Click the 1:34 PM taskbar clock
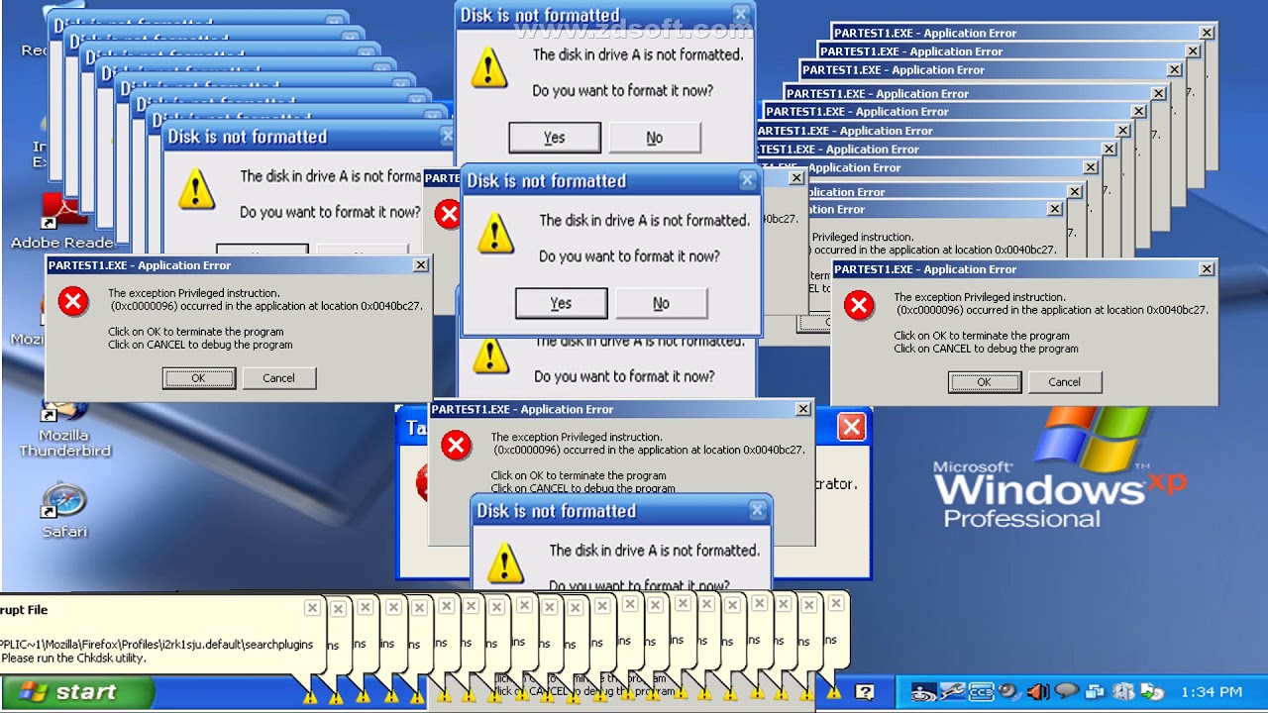Screen dimensions: 1268x713 (x=1211, y=692)
